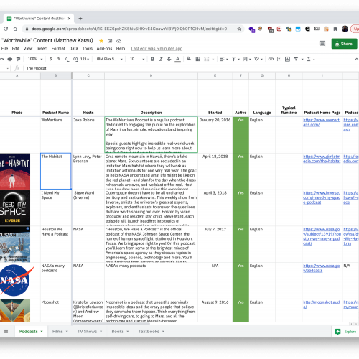Image resolution: width=359 pixels, height=359 pixels.
Task: Click The Habitat cover thumbnail
Action: point(15,172)
